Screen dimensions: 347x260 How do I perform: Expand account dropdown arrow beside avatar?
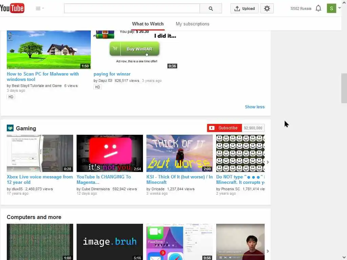click(x=340, y=8)
